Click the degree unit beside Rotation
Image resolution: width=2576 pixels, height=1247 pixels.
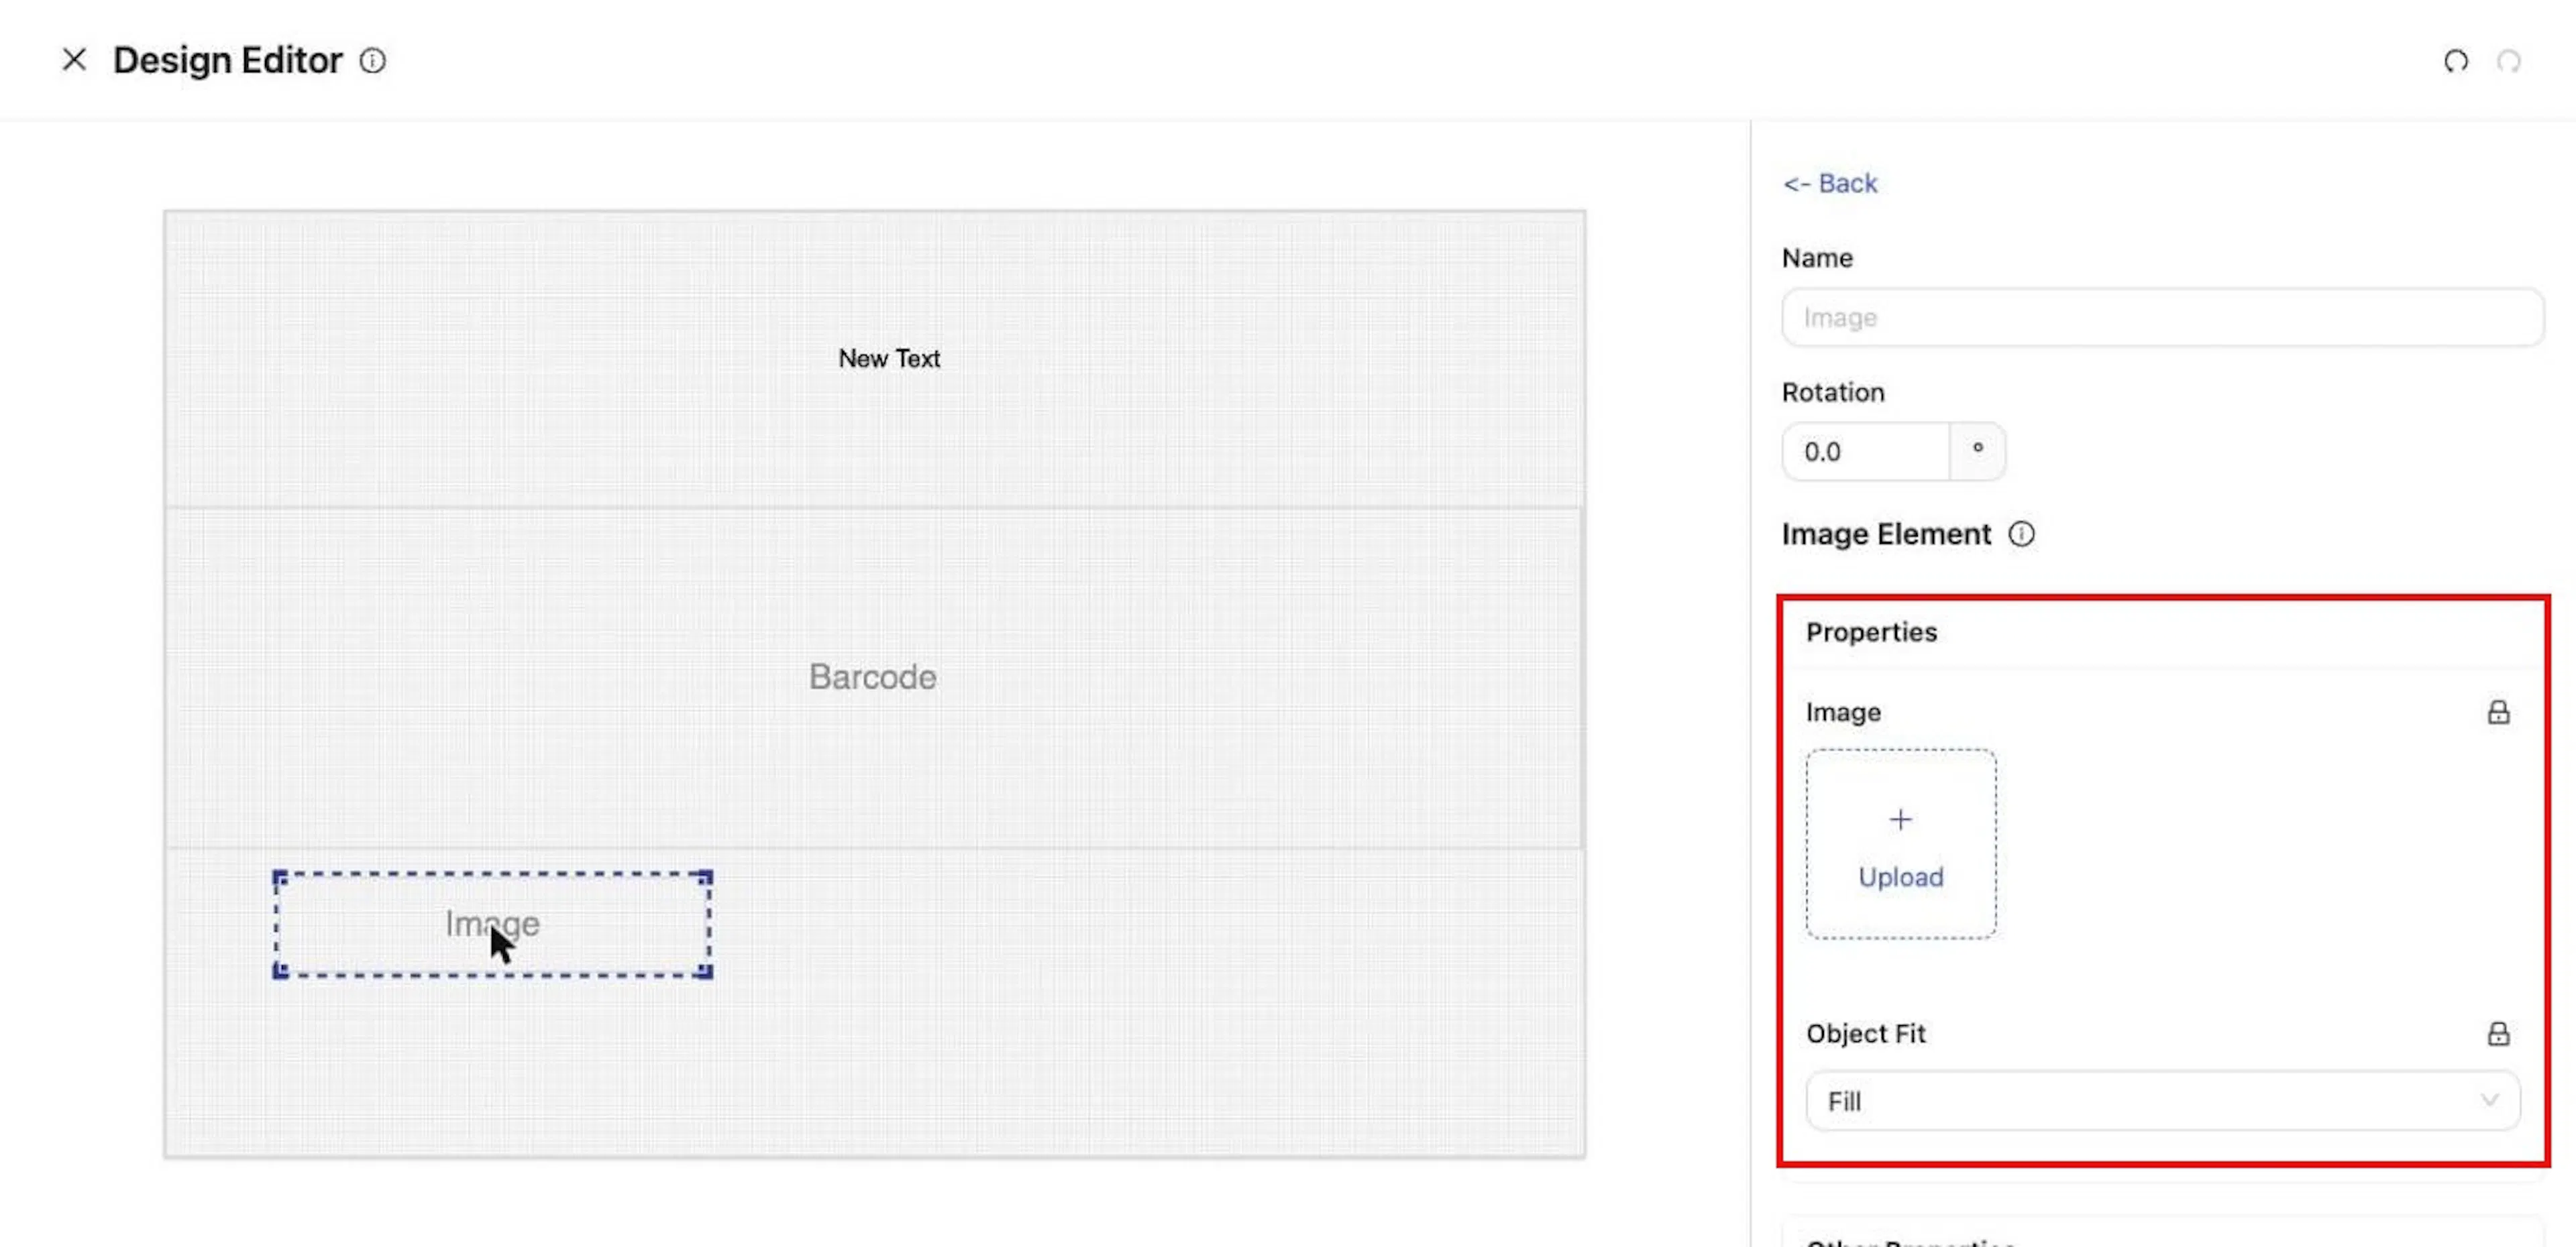tap(1977, 452)
